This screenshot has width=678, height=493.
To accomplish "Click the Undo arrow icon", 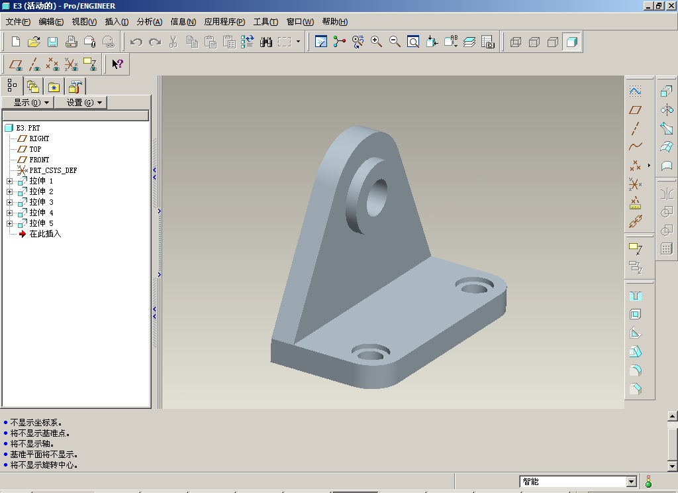I will (136, 42).
